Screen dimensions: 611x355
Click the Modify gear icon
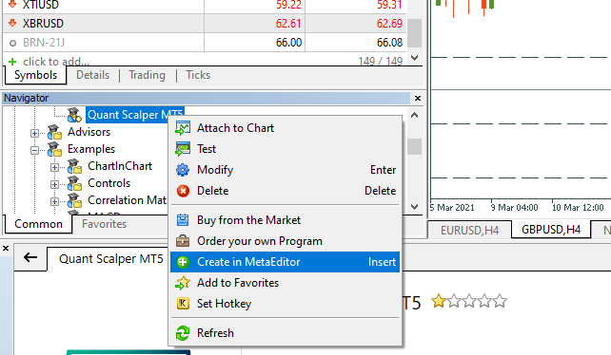pos(183,170)
